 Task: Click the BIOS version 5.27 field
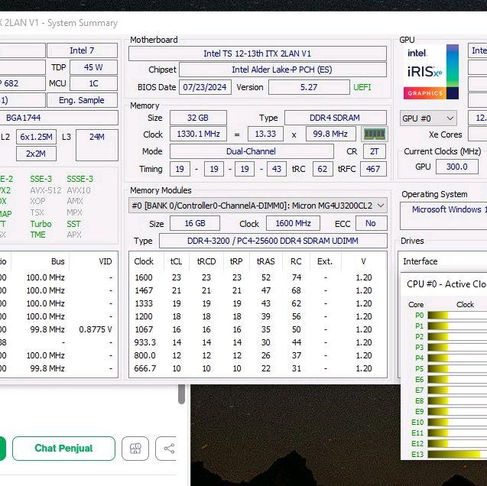(x=308, y=87)
